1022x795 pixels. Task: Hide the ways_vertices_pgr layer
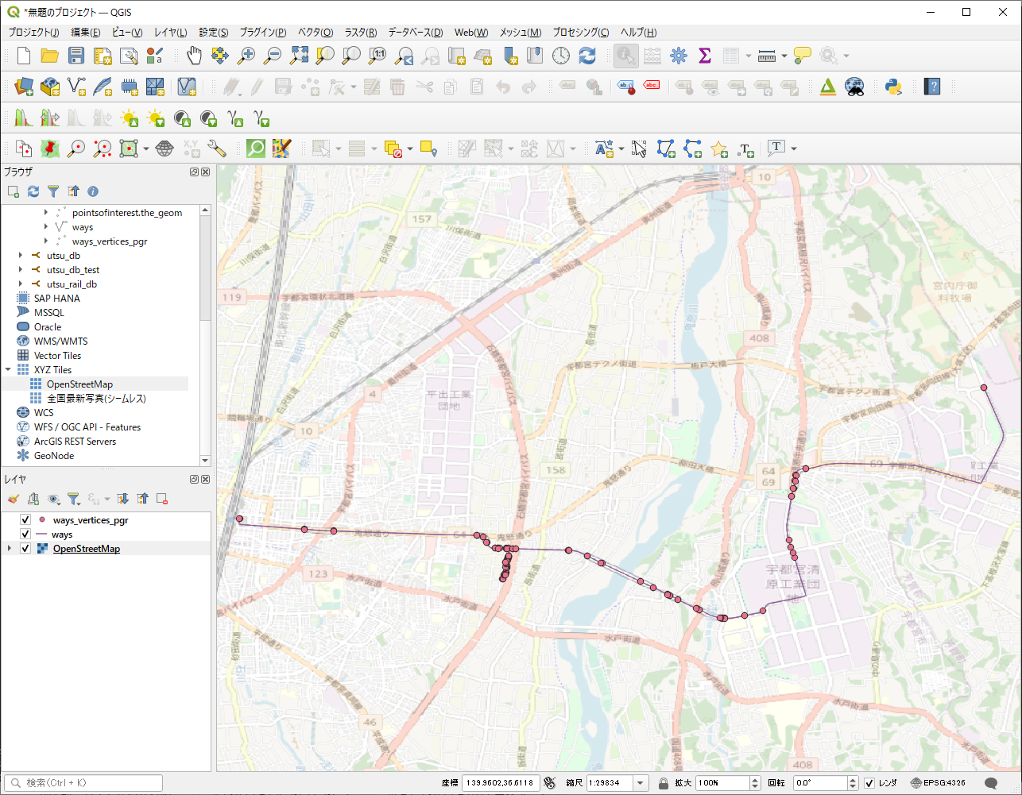click(25, 520)
